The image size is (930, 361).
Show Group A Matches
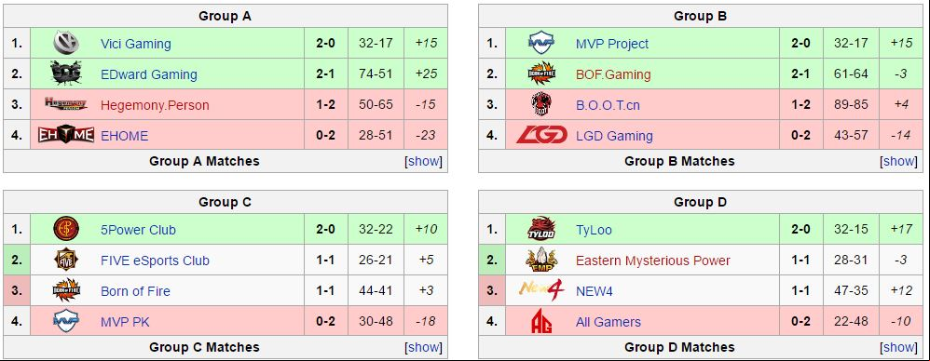tap(423, 161)
